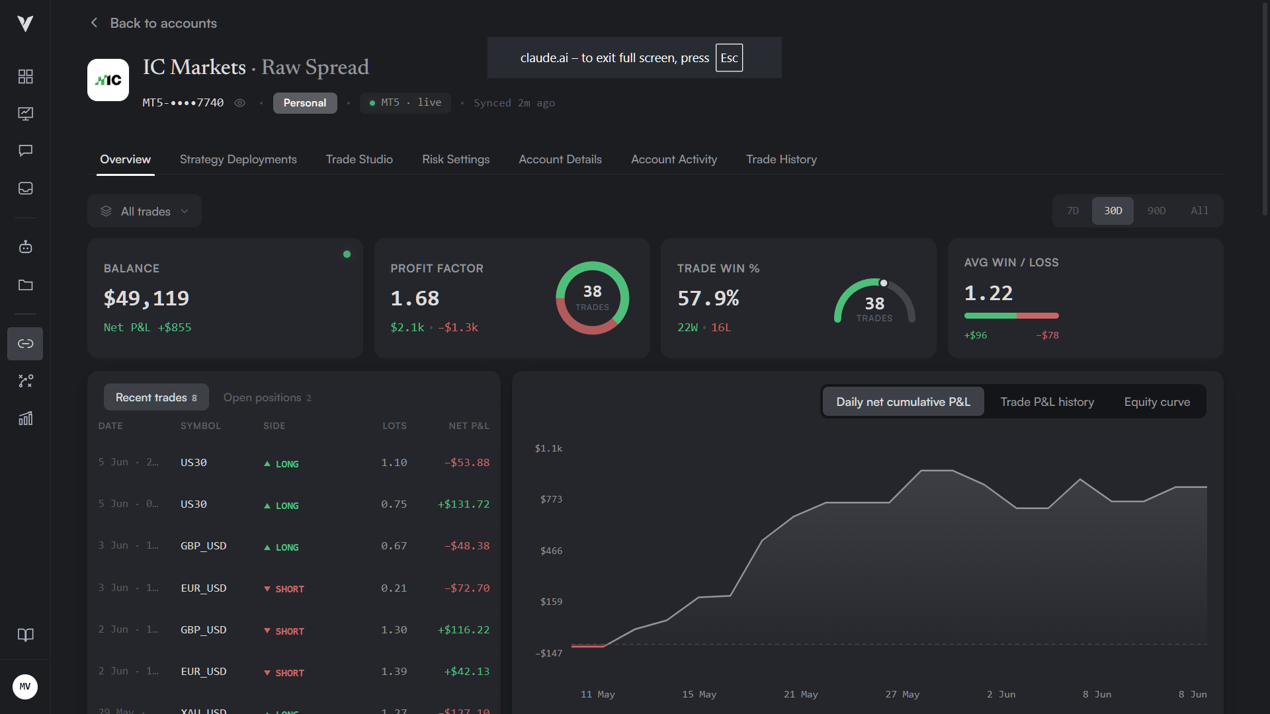The height and width of the screenshot is (714, 1270).
Task: Click the avg win/loss ratio bar
Action: [1011, 316]
